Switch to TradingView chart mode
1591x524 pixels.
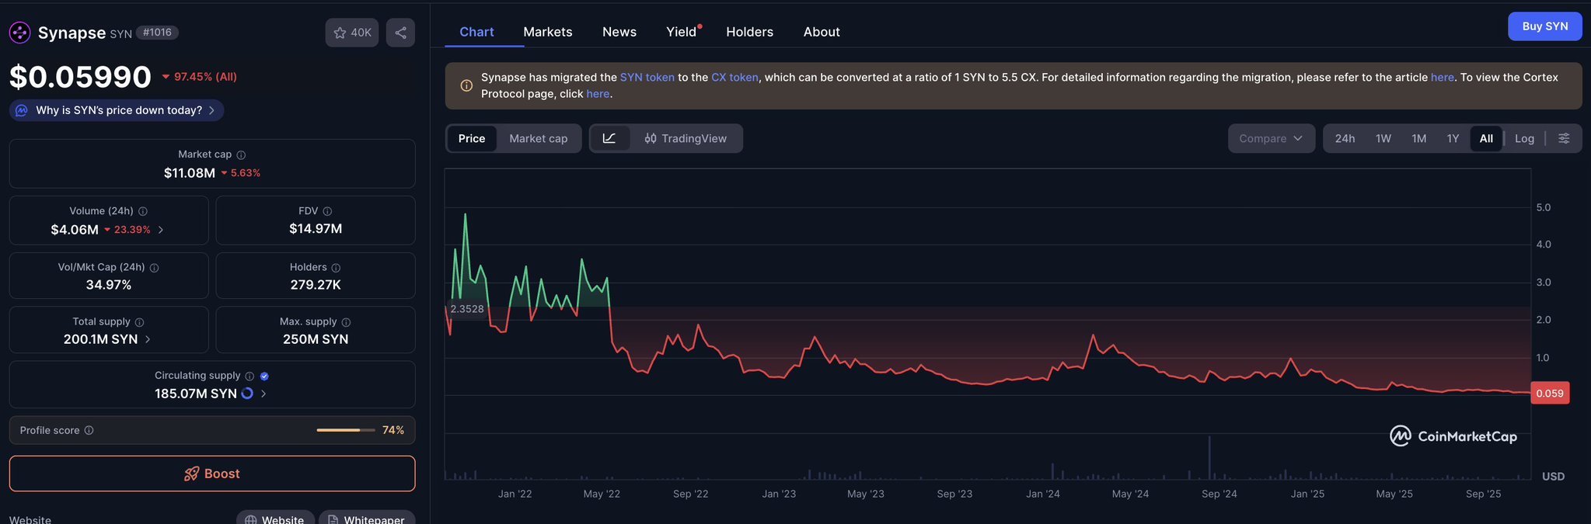coord(686,138)
